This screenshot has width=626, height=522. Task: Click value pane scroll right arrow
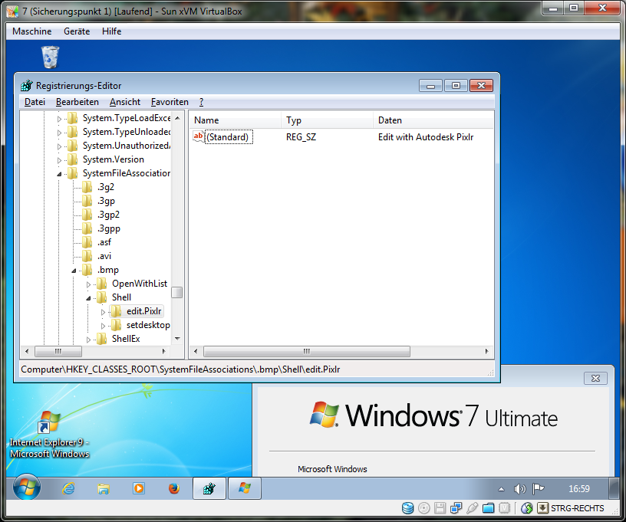pyautogui.click(x=486, y=351)
